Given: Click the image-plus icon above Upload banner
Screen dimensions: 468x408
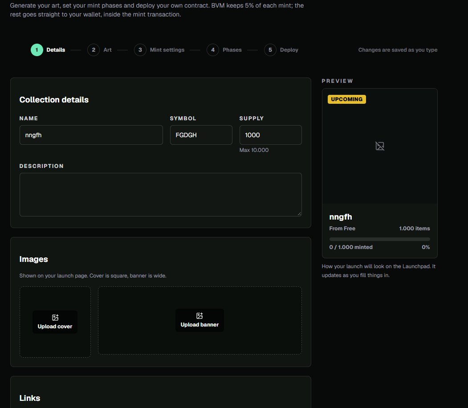Looking at the screenshot, I should (199, 315).
